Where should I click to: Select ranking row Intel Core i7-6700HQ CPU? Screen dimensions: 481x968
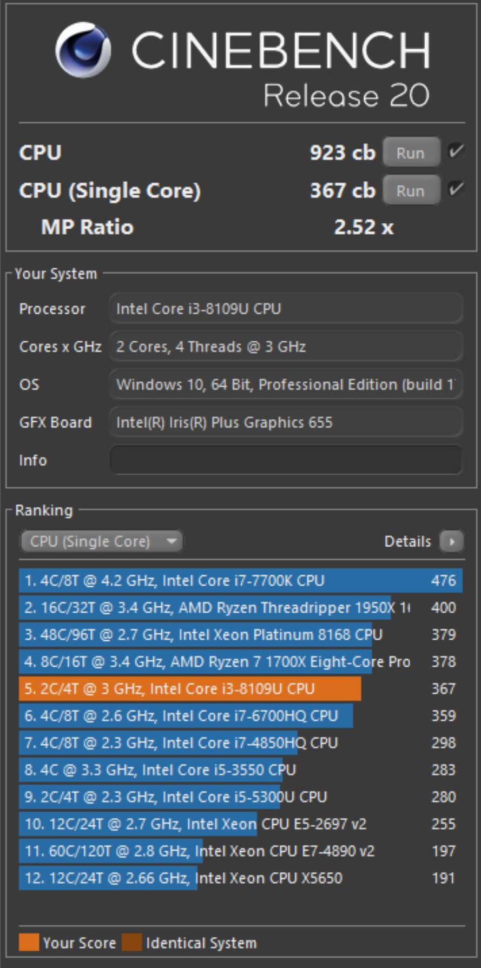[241, 716]
